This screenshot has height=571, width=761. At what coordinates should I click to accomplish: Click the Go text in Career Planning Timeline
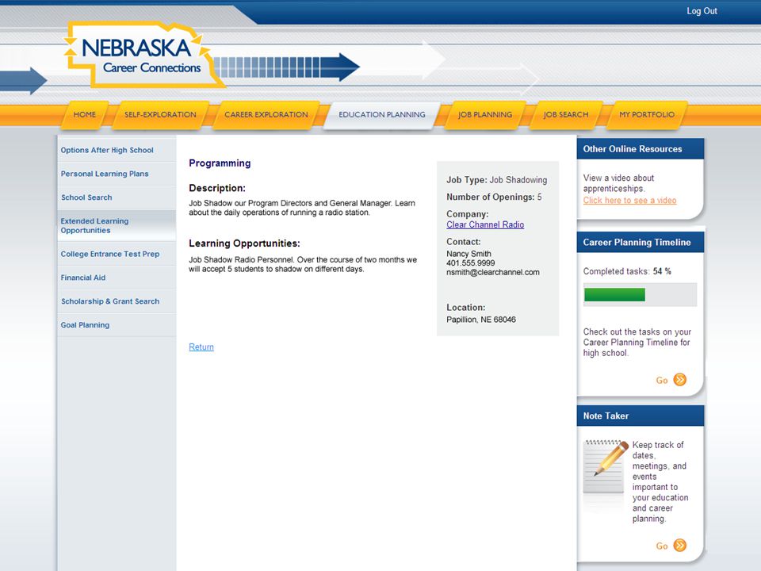(x=662, y=380)
